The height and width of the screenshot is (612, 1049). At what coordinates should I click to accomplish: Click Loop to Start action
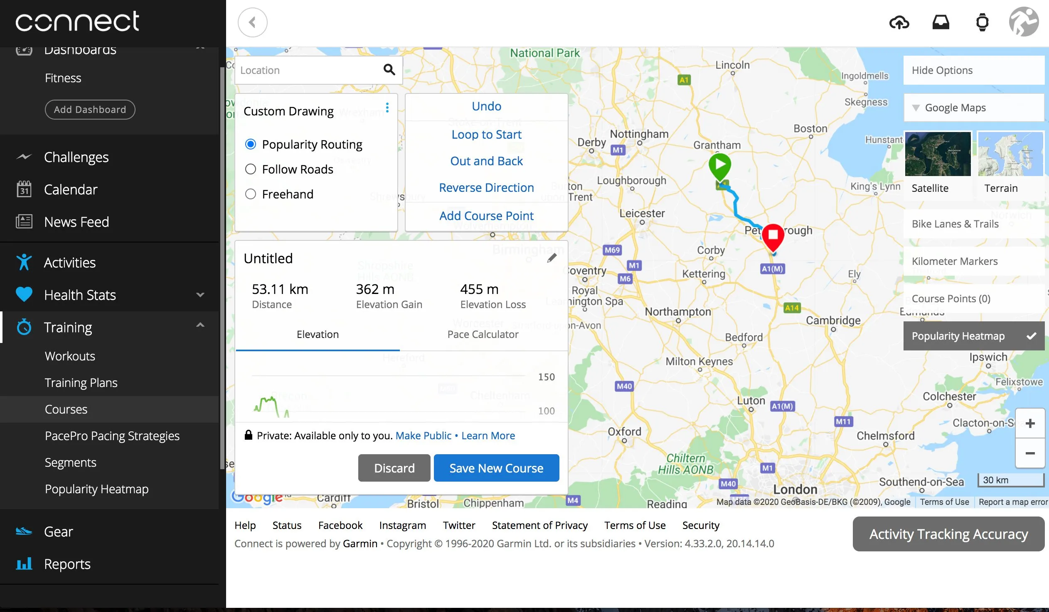point(486,135)
